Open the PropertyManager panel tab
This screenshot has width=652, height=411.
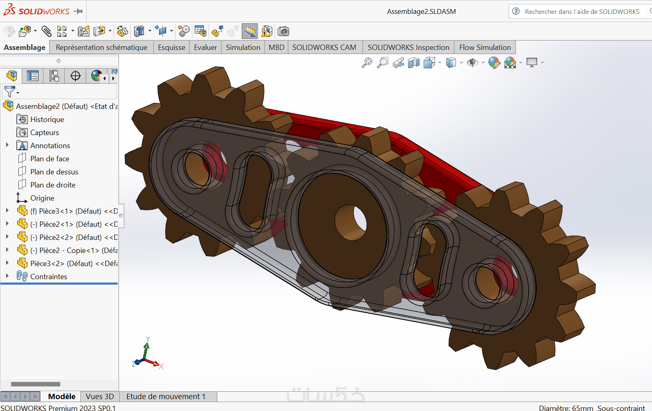point(33,76)
